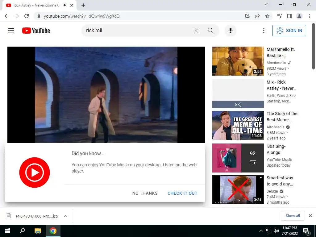The height and width of the screenshot is (237, 316).
Task: Select the Rick Astley - Never Gonna tab
Action: click(36, 5)
